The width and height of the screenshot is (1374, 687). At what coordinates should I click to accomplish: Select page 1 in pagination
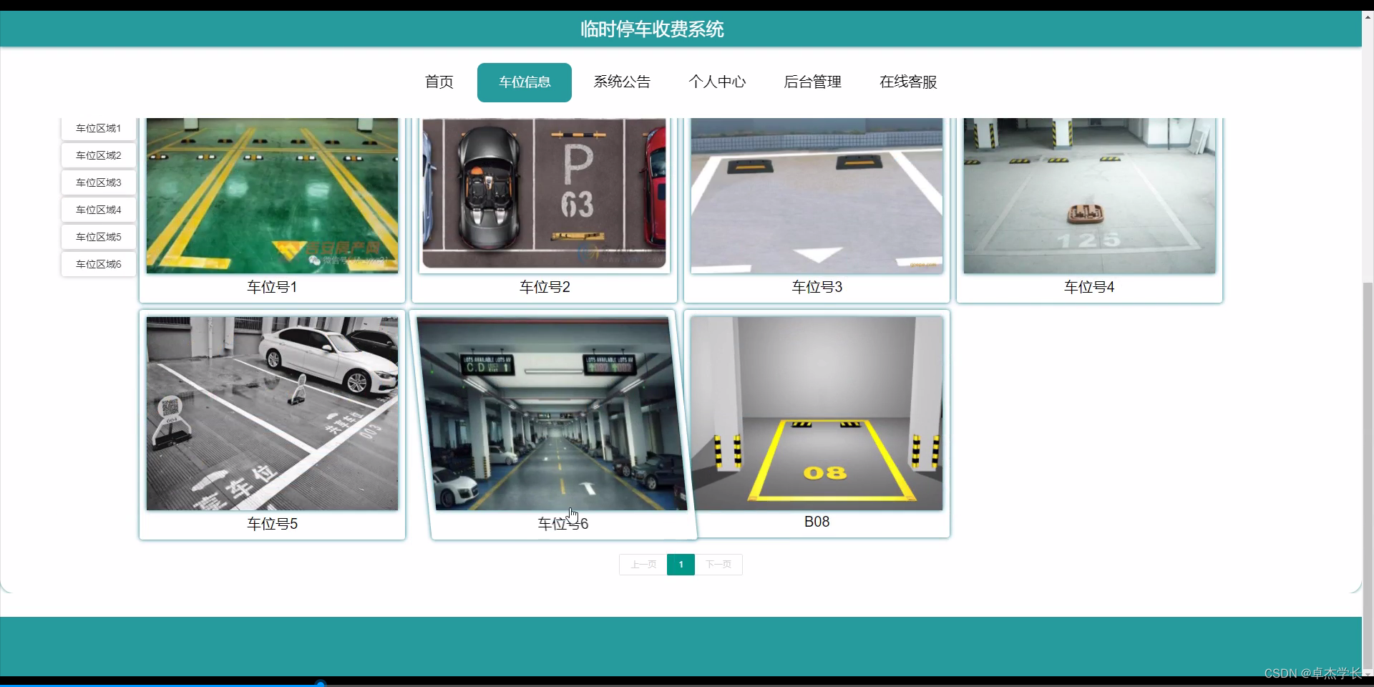pos(681,565)
